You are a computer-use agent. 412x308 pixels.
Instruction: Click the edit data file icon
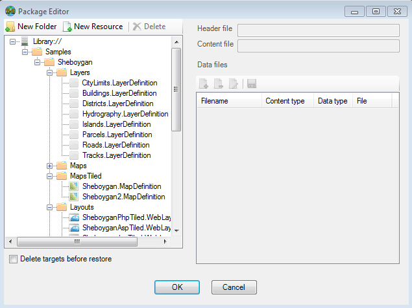(x=234, y=83)
